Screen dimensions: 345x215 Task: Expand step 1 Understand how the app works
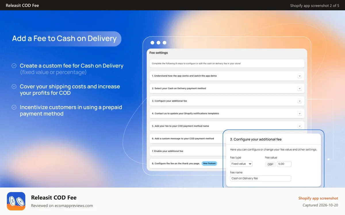[x=300, y=76]
